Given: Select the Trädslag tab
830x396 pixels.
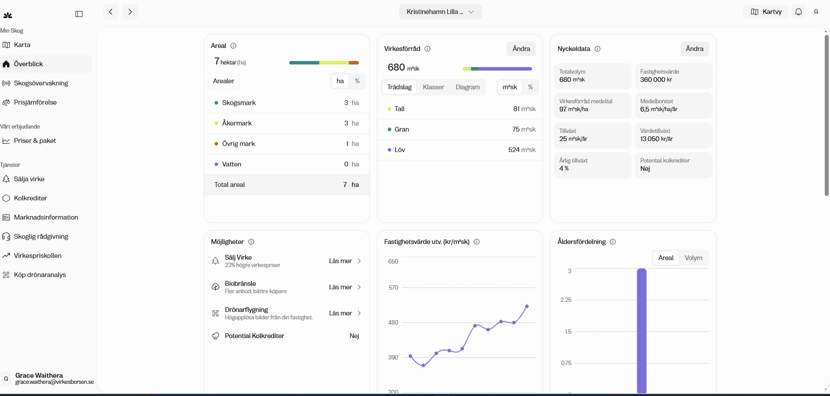Looking at the screenshot, I should click(400, 87).
